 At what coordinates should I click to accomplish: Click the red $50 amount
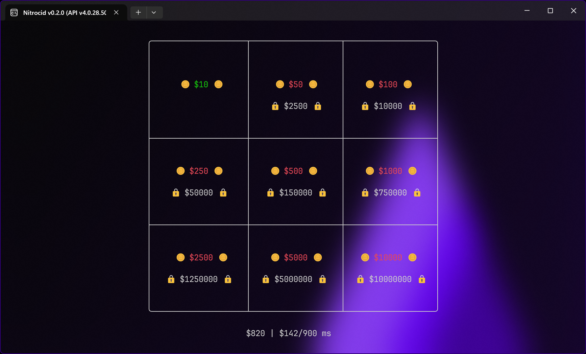pos(296,84)
